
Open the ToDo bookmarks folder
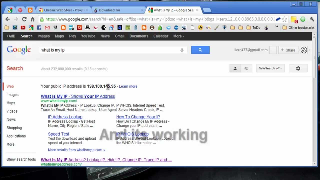[253, 28]
